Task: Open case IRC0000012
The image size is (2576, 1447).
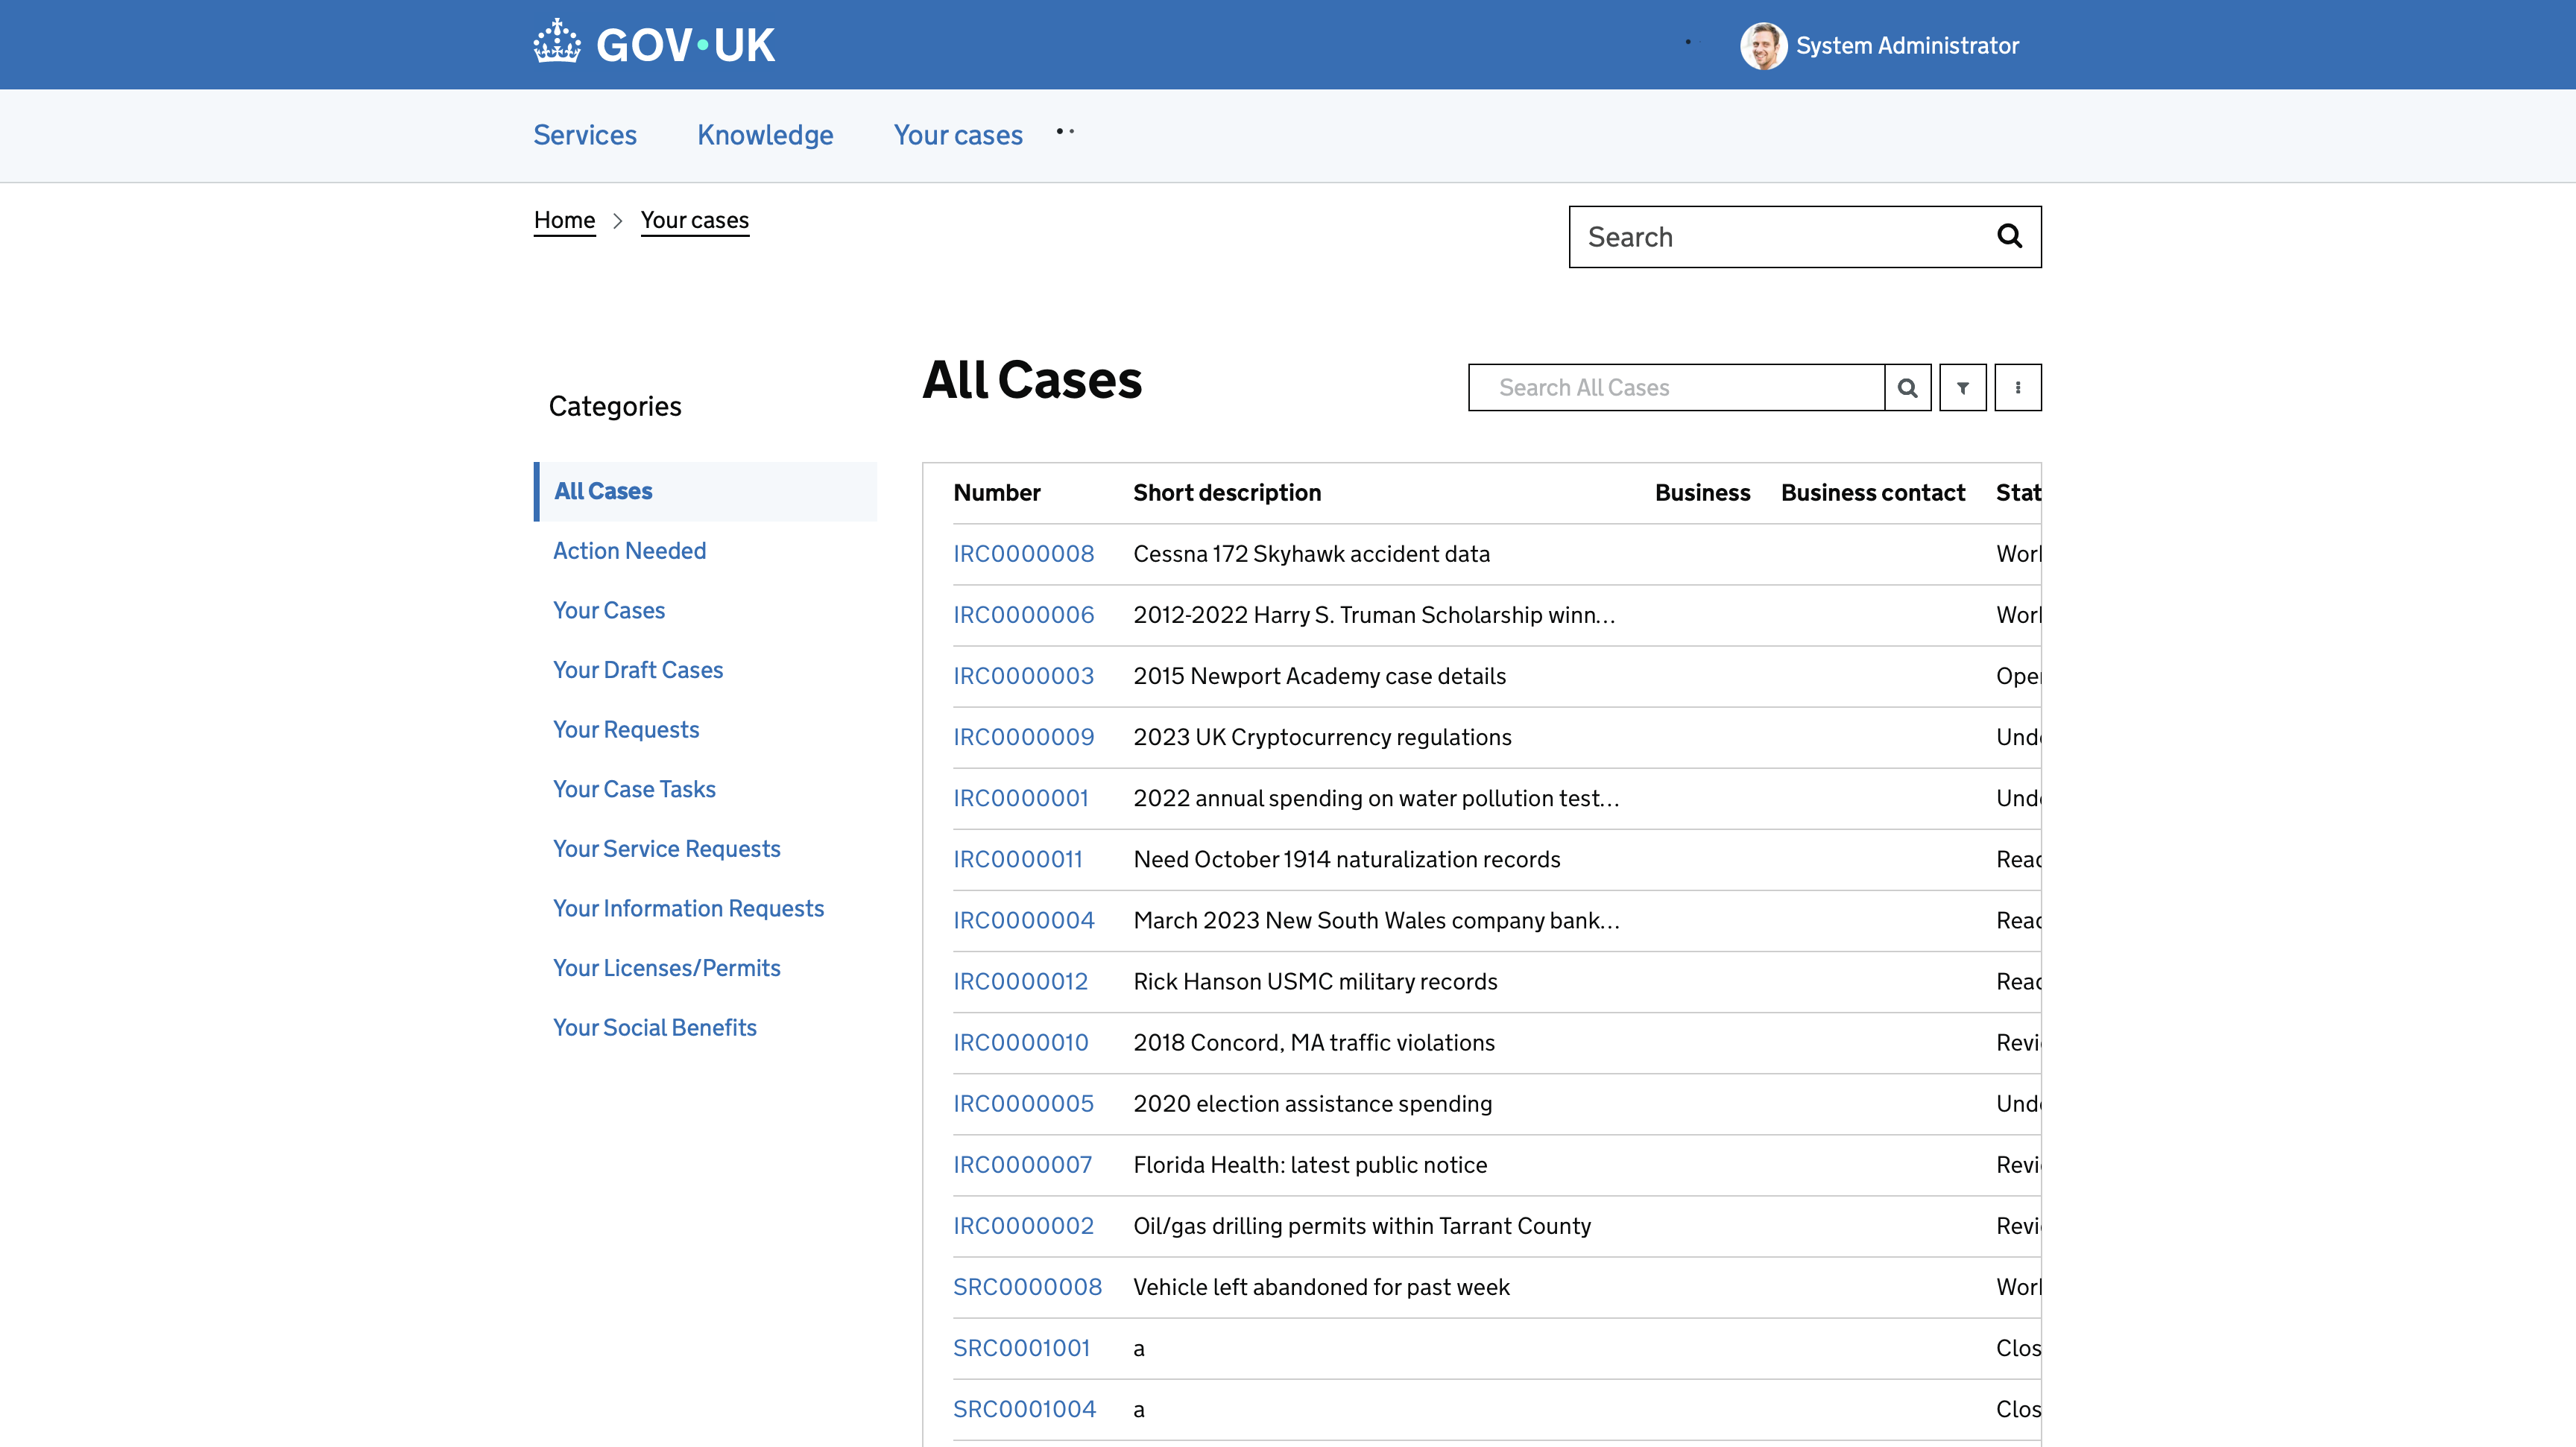Action: [x=1020, y=981]
